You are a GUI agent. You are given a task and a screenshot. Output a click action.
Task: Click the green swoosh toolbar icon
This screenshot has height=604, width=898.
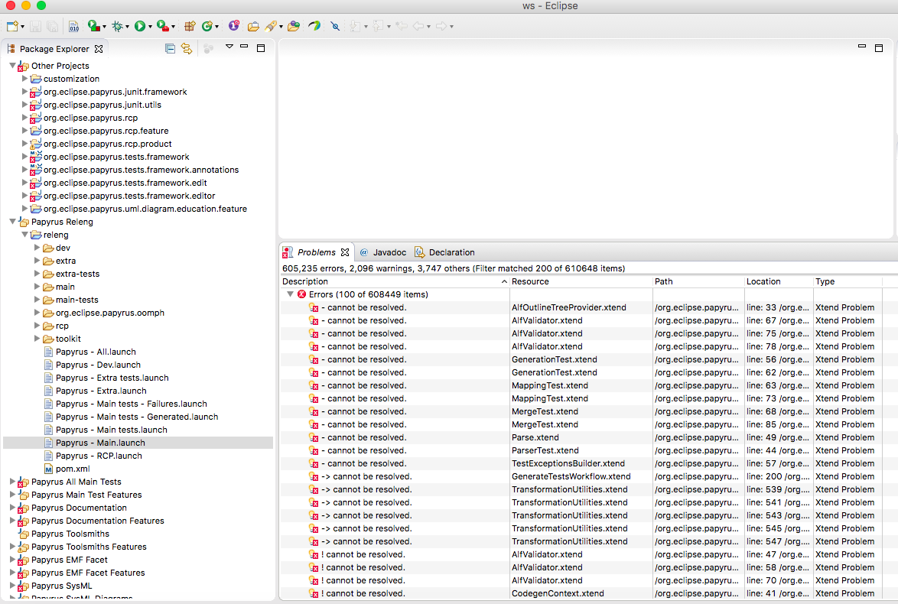coord(314,26)
